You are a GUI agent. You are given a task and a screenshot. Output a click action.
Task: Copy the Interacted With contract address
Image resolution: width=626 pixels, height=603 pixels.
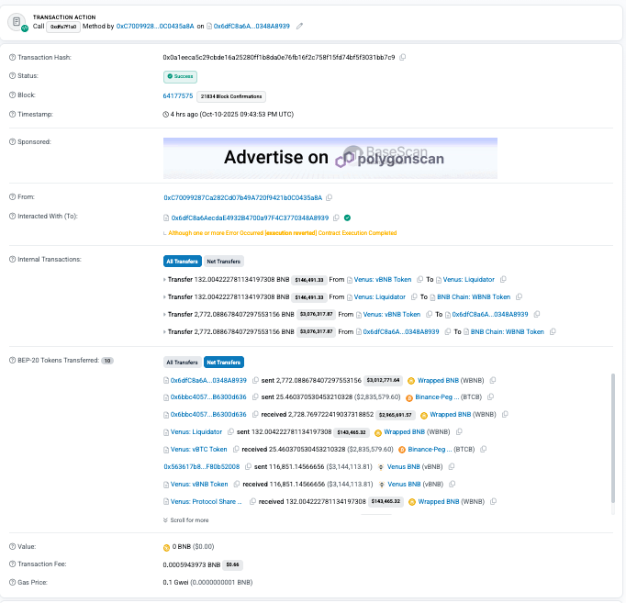click(x=336, y=218)
